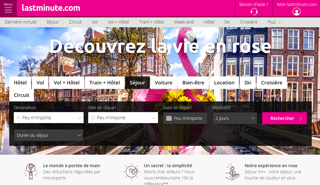This screenshot has height=185, width=320.
Task: Open the Durée du séjour dropdown
Action: tap(48, 135)
